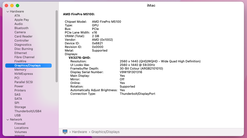The height and width of the screenshot is (138, 247).
Task: Open Firewall under Network
Action: 20,124
